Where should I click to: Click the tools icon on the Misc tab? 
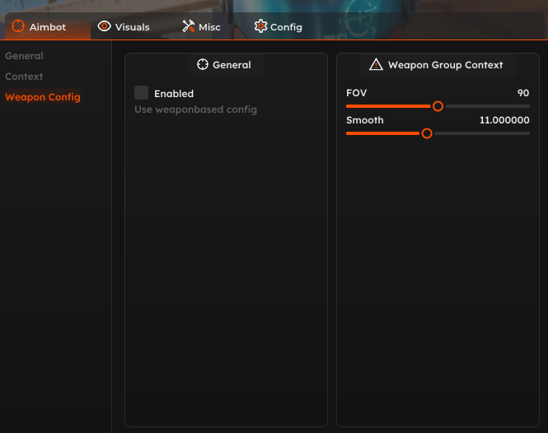point(188,26)
